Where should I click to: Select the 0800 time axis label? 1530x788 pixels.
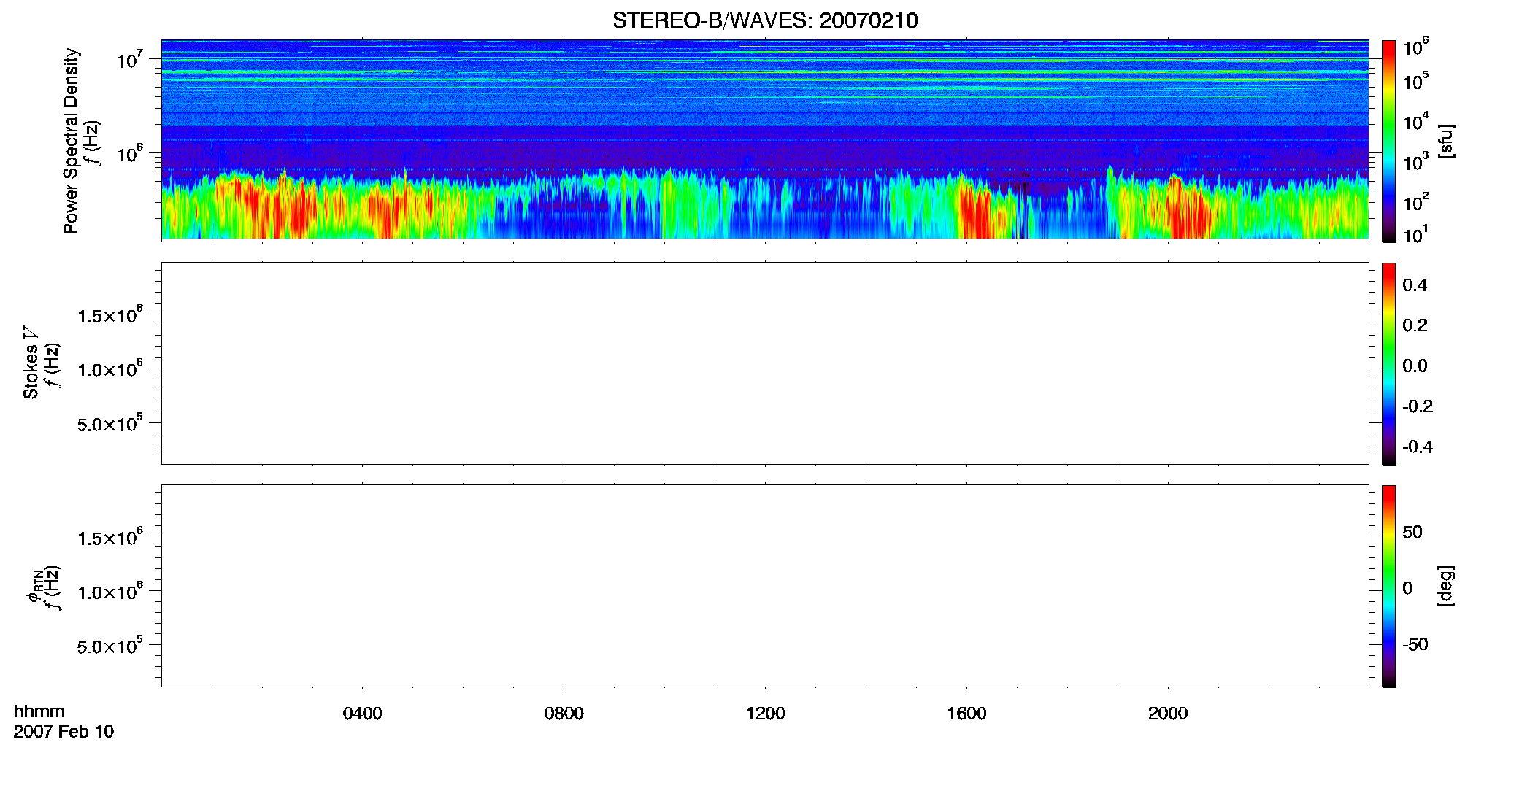click(x=564, y=714)
